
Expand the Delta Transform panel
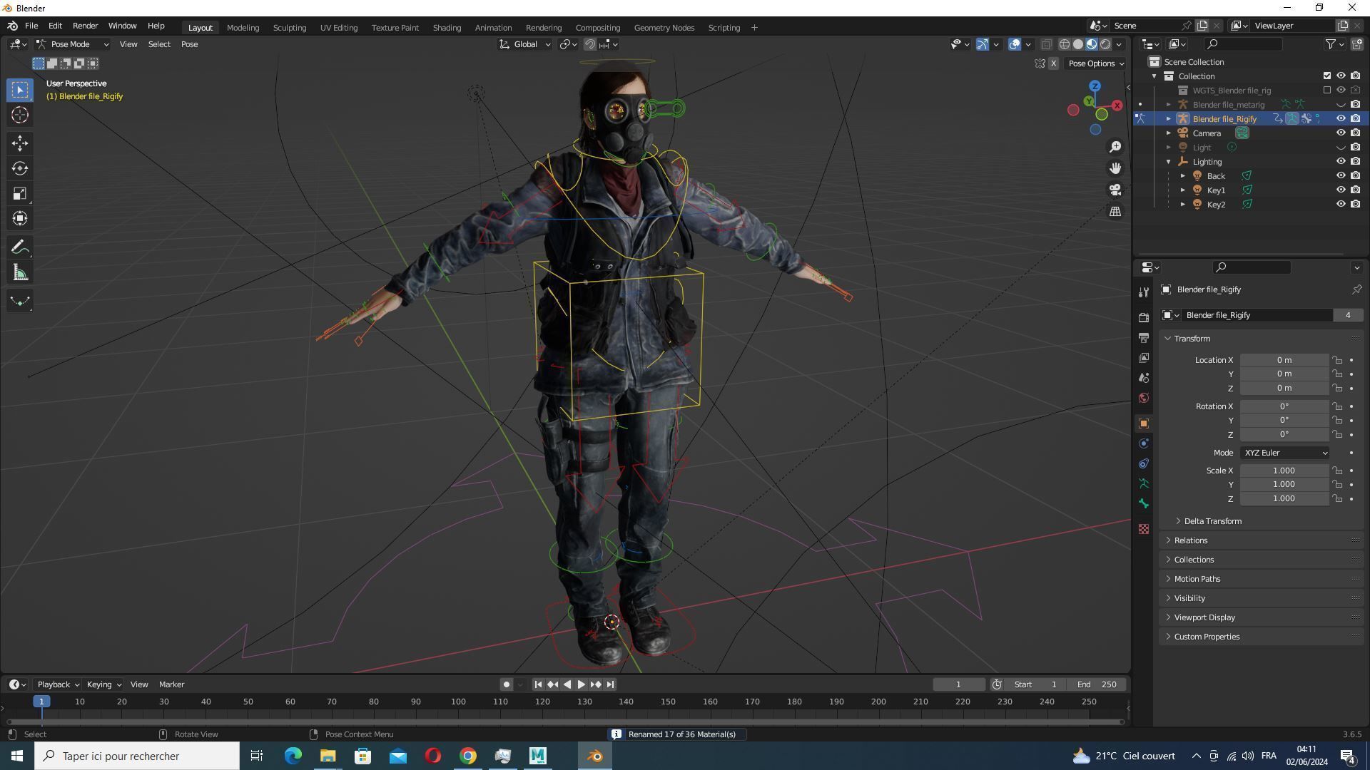(1212, 521)
